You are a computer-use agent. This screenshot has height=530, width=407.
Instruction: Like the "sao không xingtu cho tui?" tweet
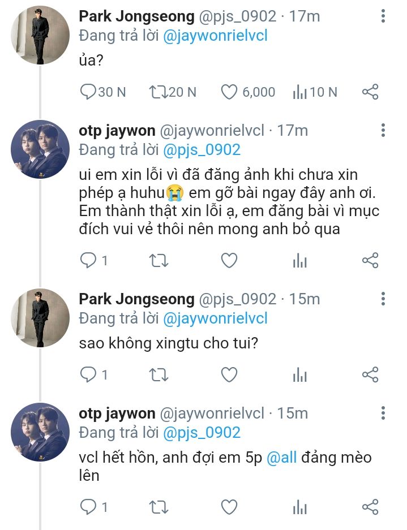(229, 374)
